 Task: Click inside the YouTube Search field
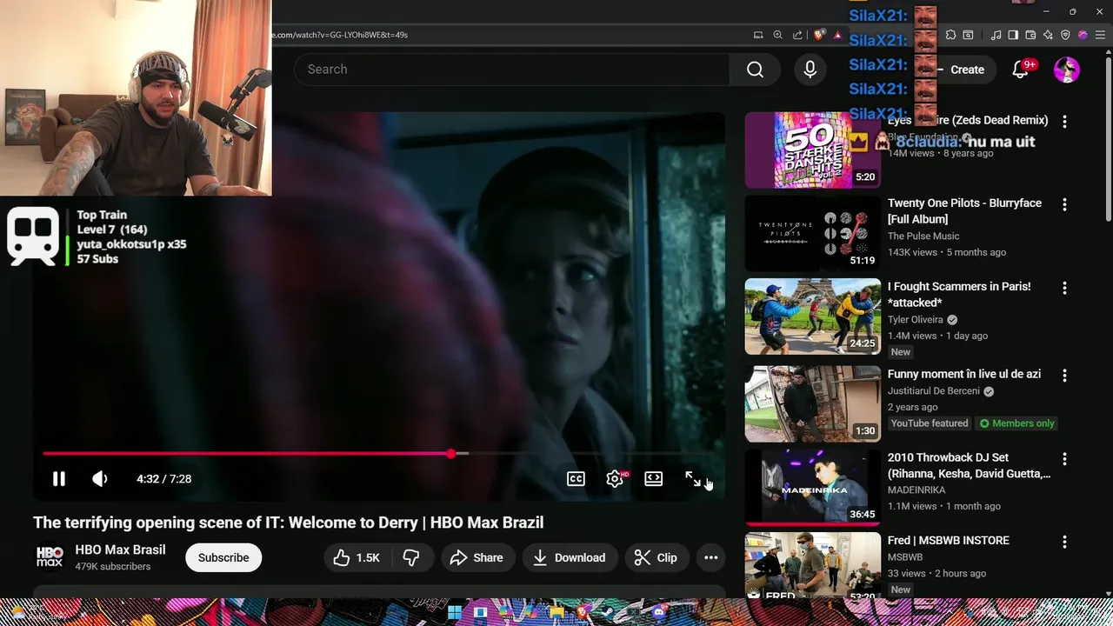(511, 70)
